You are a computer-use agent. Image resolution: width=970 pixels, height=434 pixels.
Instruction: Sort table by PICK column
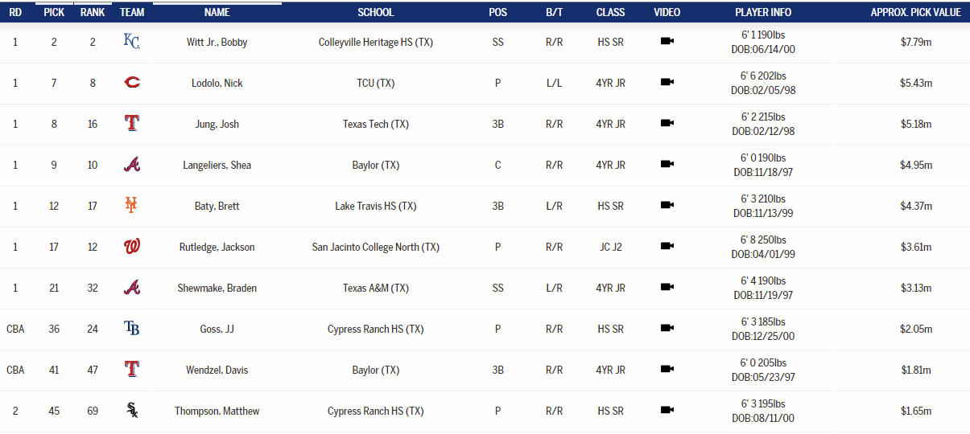[x=54, y=12]
